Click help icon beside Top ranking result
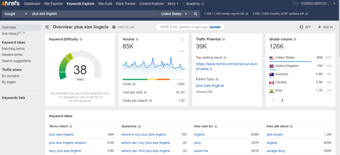The height and width of the screenshot is (155, 340). (x=225, y=58)
